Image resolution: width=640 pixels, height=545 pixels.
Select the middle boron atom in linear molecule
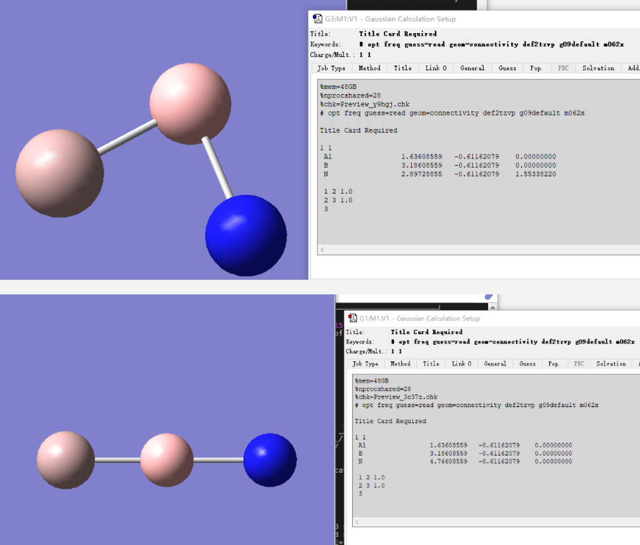[166, 459]
